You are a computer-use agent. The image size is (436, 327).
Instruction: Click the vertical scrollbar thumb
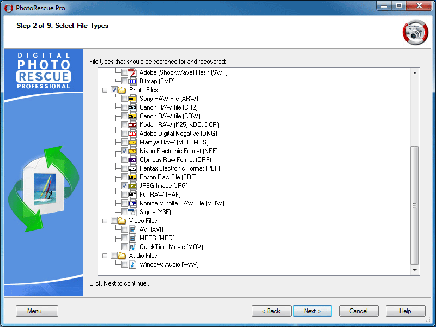(415, 205)
